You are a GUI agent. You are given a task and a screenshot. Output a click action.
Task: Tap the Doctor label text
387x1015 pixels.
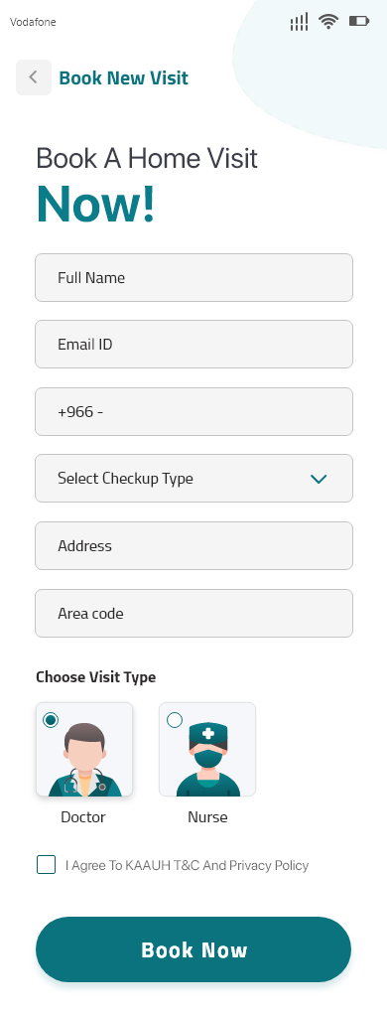(x=82, y=817)
